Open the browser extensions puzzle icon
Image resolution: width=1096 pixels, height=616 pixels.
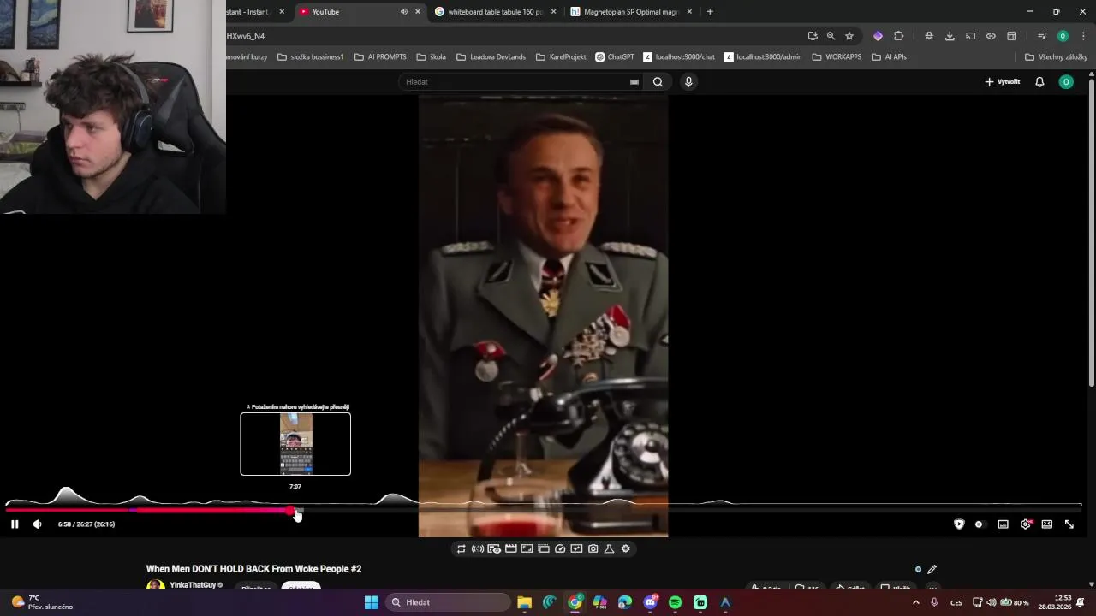coord(898,36)
